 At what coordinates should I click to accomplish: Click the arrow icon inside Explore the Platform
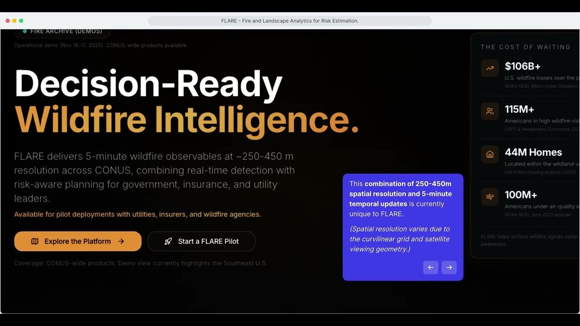[x=121, y=241]
